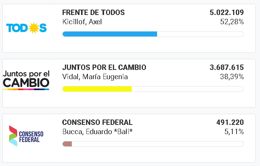Screen dimensions: 260x166
Task: Click the Frente de Todos logo
Action: coord(26,28)
